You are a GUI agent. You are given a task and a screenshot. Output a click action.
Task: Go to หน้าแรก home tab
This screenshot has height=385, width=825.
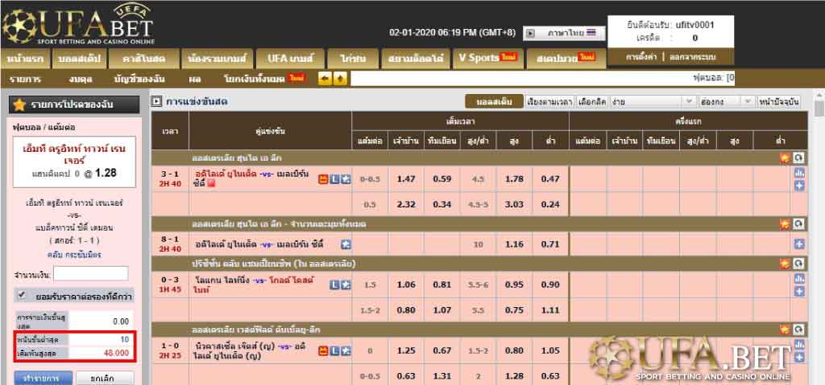pos(25,59)
